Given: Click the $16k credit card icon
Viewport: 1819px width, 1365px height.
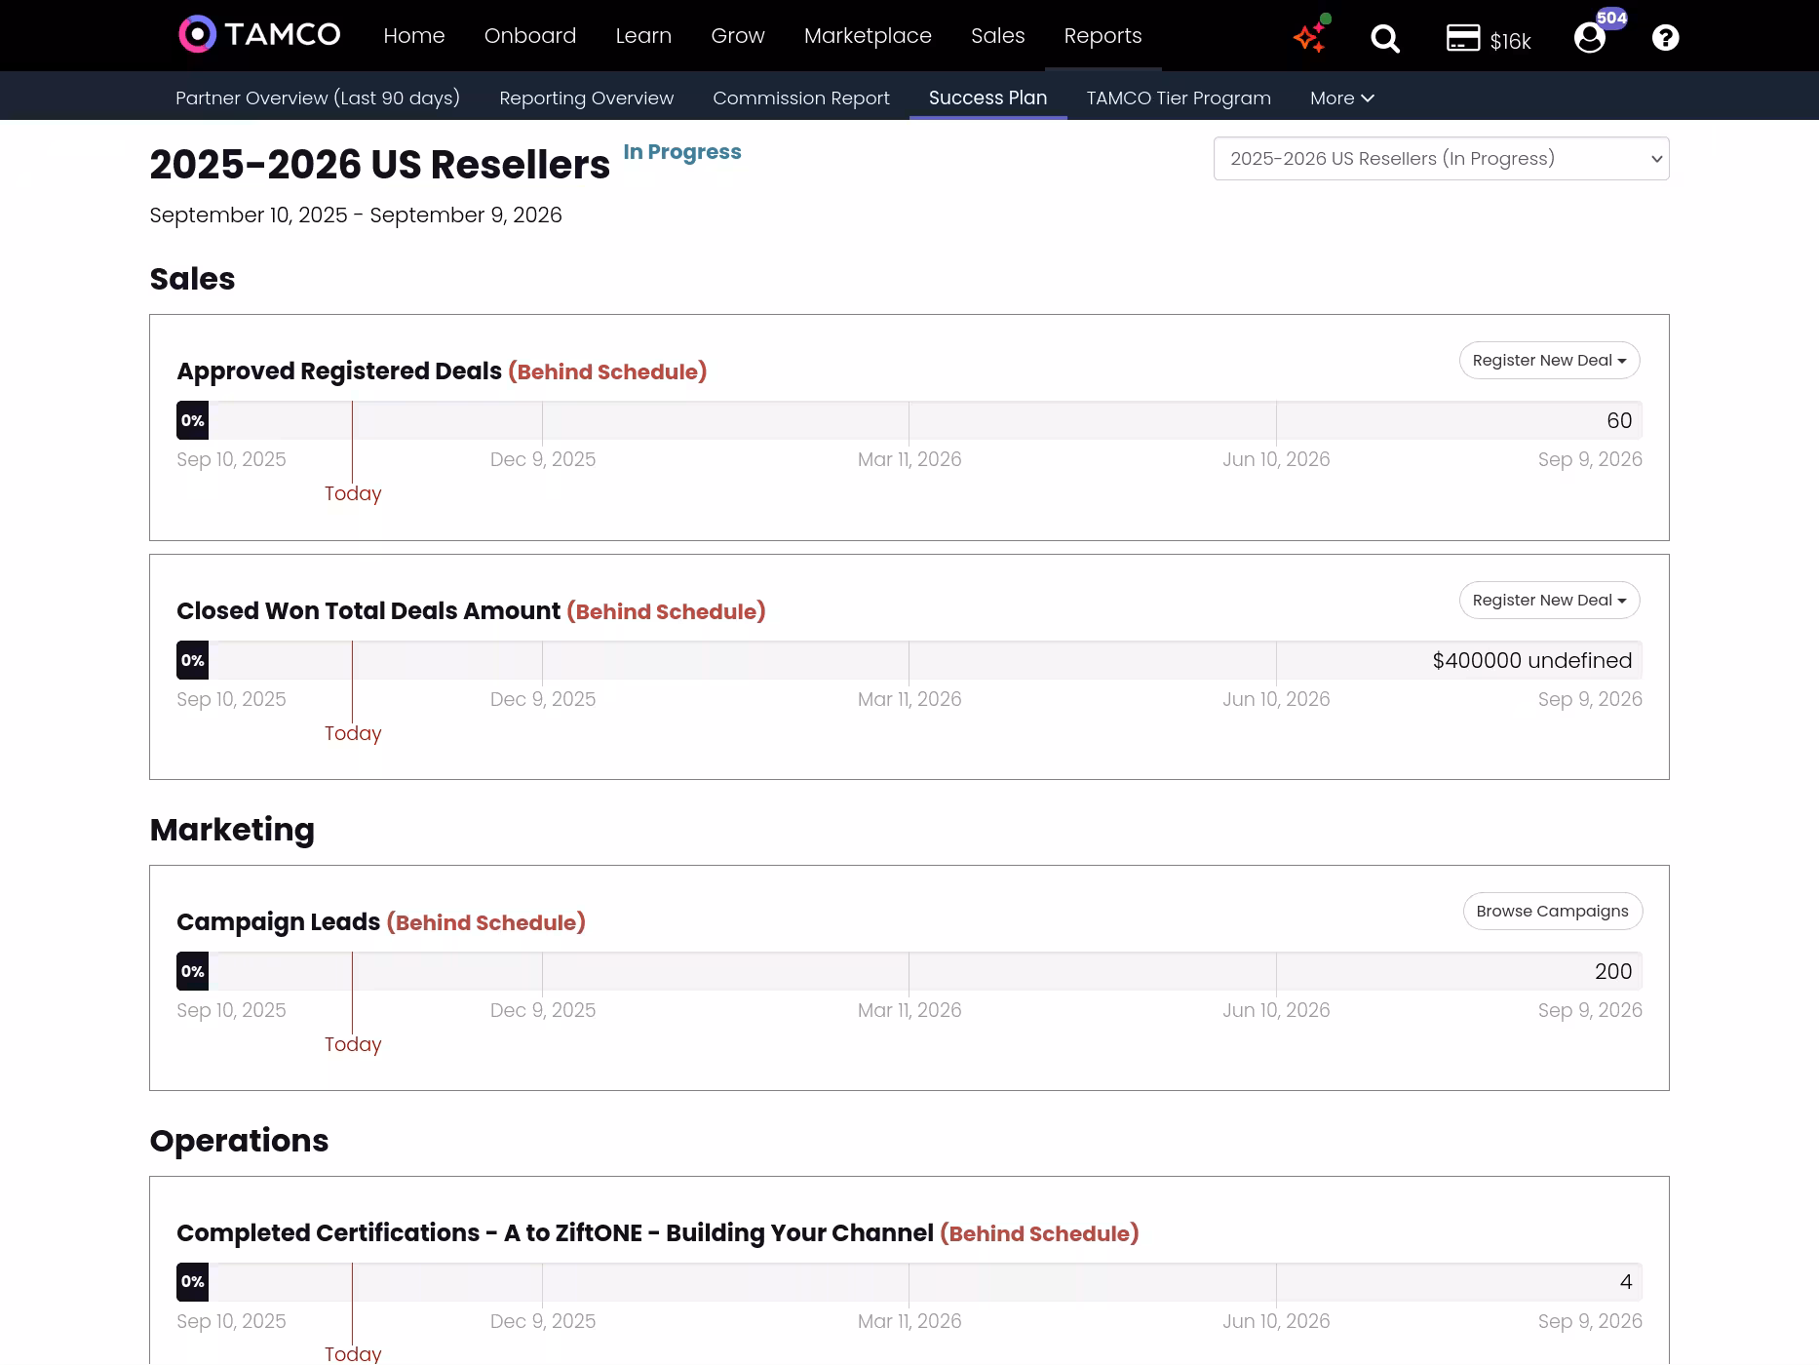Looking at the screenshot, I should (x=1463, y=38).
